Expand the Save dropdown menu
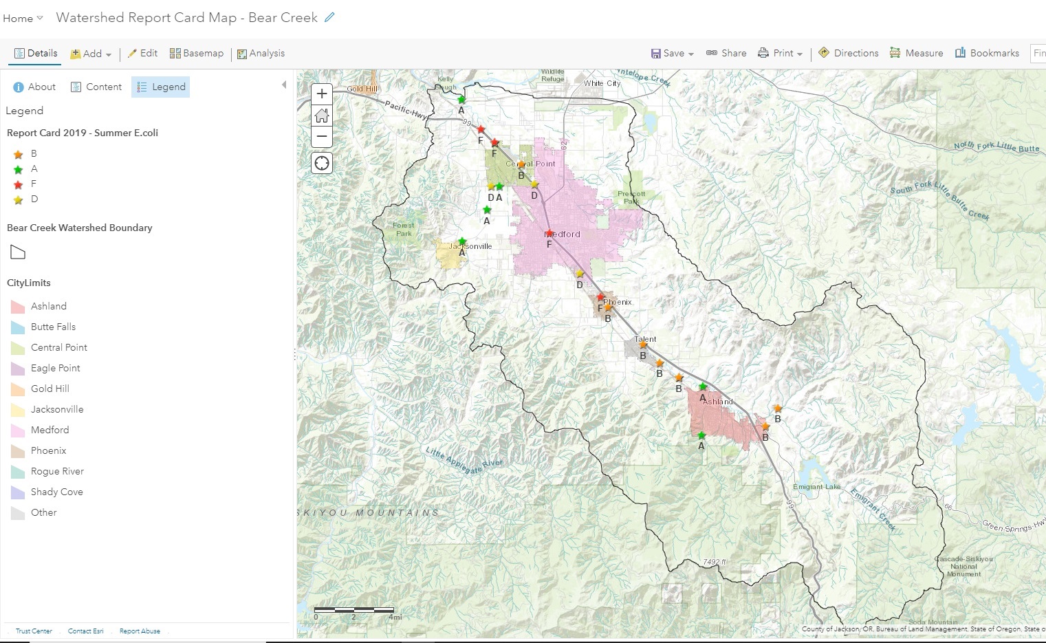Viewport: 1046px width, 643px height. point(673,53)
